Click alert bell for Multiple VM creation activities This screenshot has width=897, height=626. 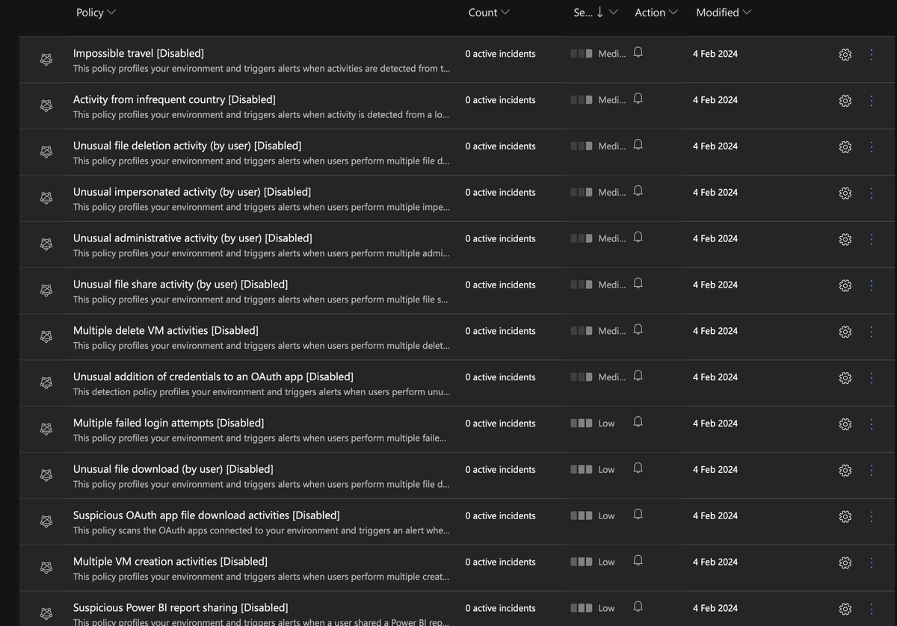pyautogui.click(x=638, y=561)
